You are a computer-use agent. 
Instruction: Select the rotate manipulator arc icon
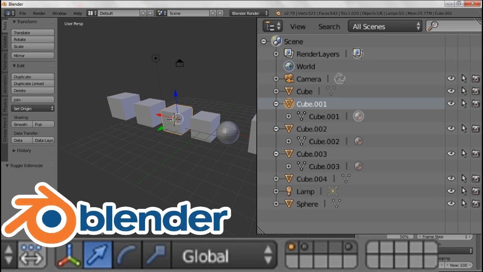(x=127, y=255)
